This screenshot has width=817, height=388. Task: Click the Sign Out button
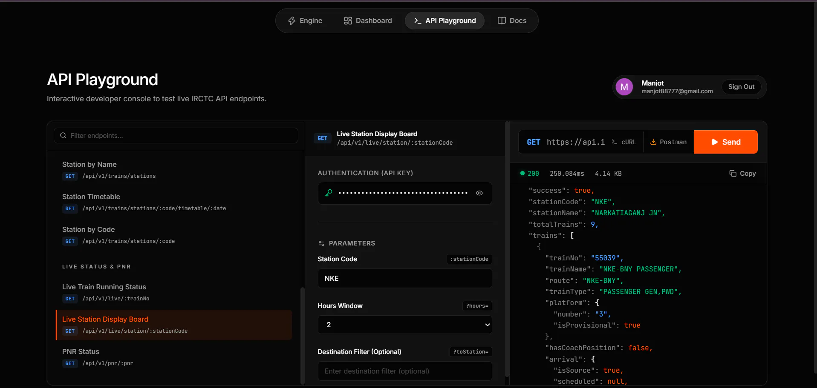pos(741,87)
